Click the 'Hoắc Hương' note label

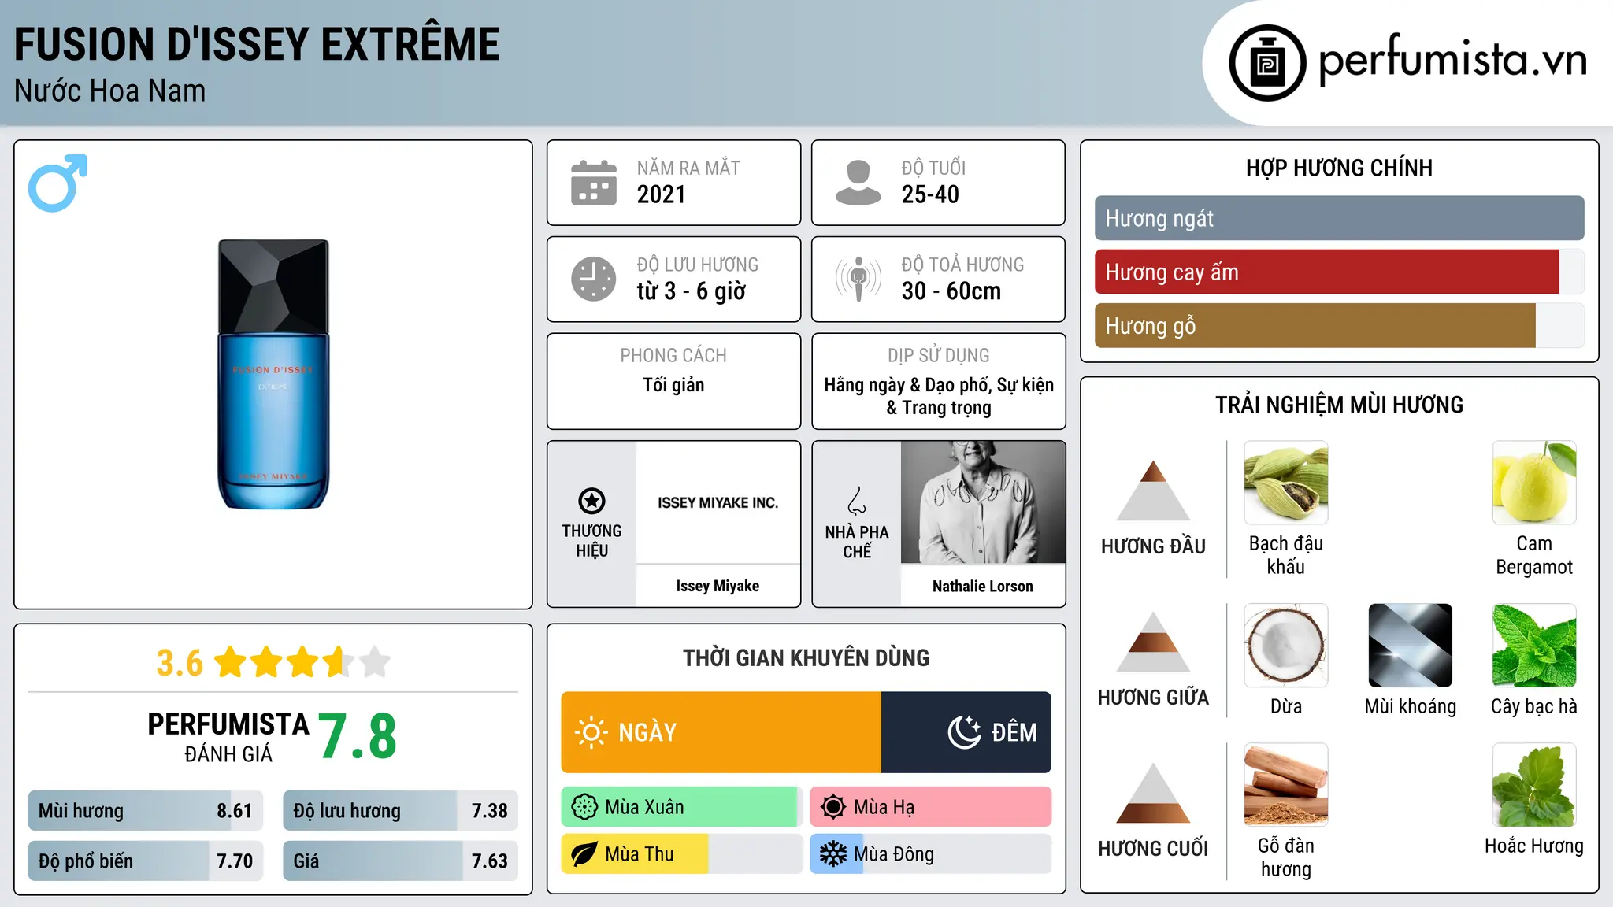click(1534, 846)
